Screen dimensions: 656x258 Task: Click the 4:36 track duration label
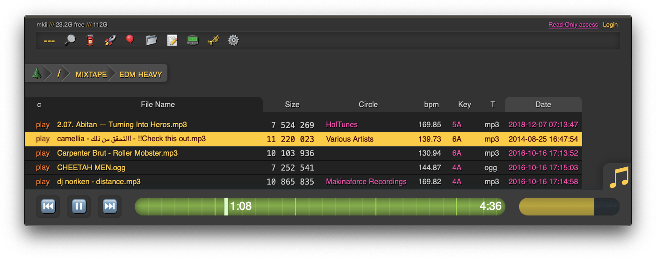[490, 206]
